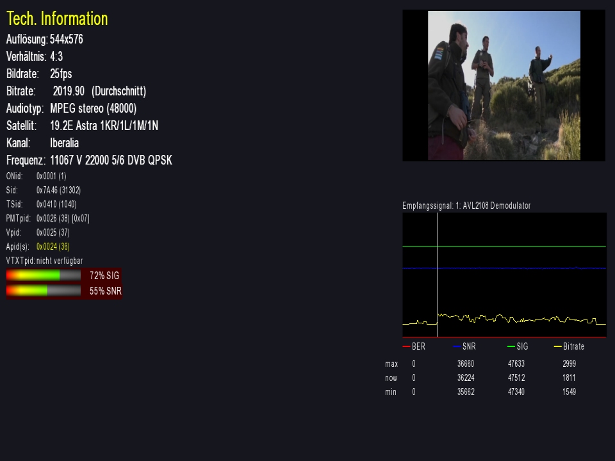Click the max SNR value 36660

(x=466, y=364)
